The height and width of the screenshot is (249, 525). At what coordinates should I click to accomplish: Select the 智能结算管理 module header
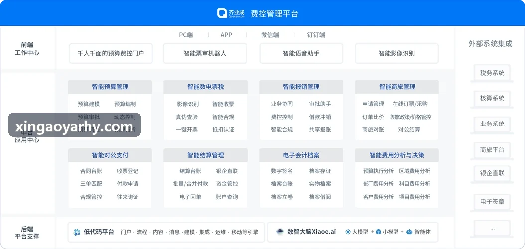(x=206, y=155)
